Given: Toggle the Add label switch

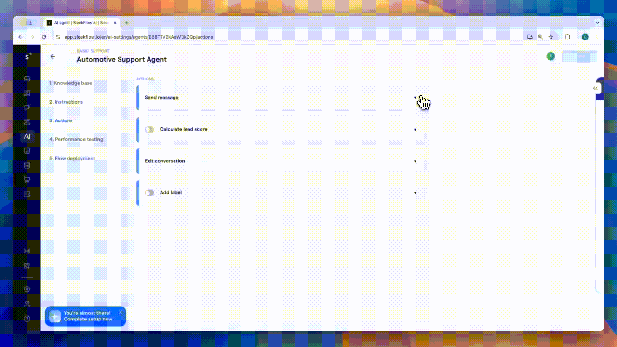Looking at the screenshot, I should pyautogui.click(x=149, y=193).
